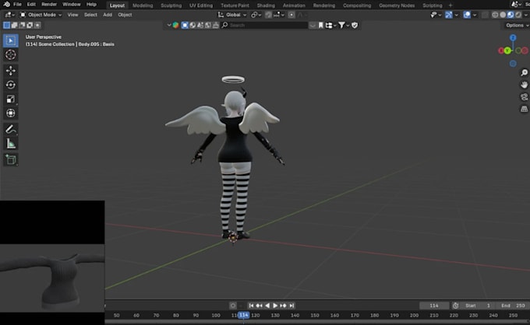The width and height of the screenshot is (530, 325).
Task: Expand the Options dropdown
Action: pos(517,26)
